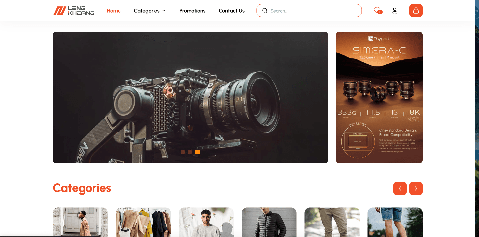
Task: Switch to the Promotions page
Action: click(192, 11)
